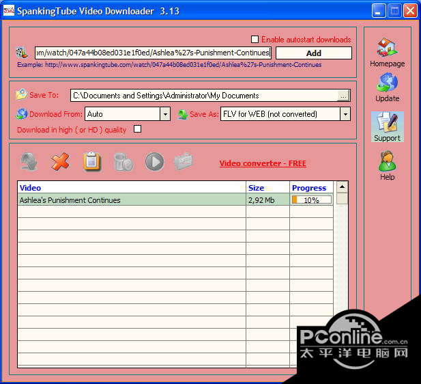Click the Download From label
421x384 pixels.
(x=55, y=114)
